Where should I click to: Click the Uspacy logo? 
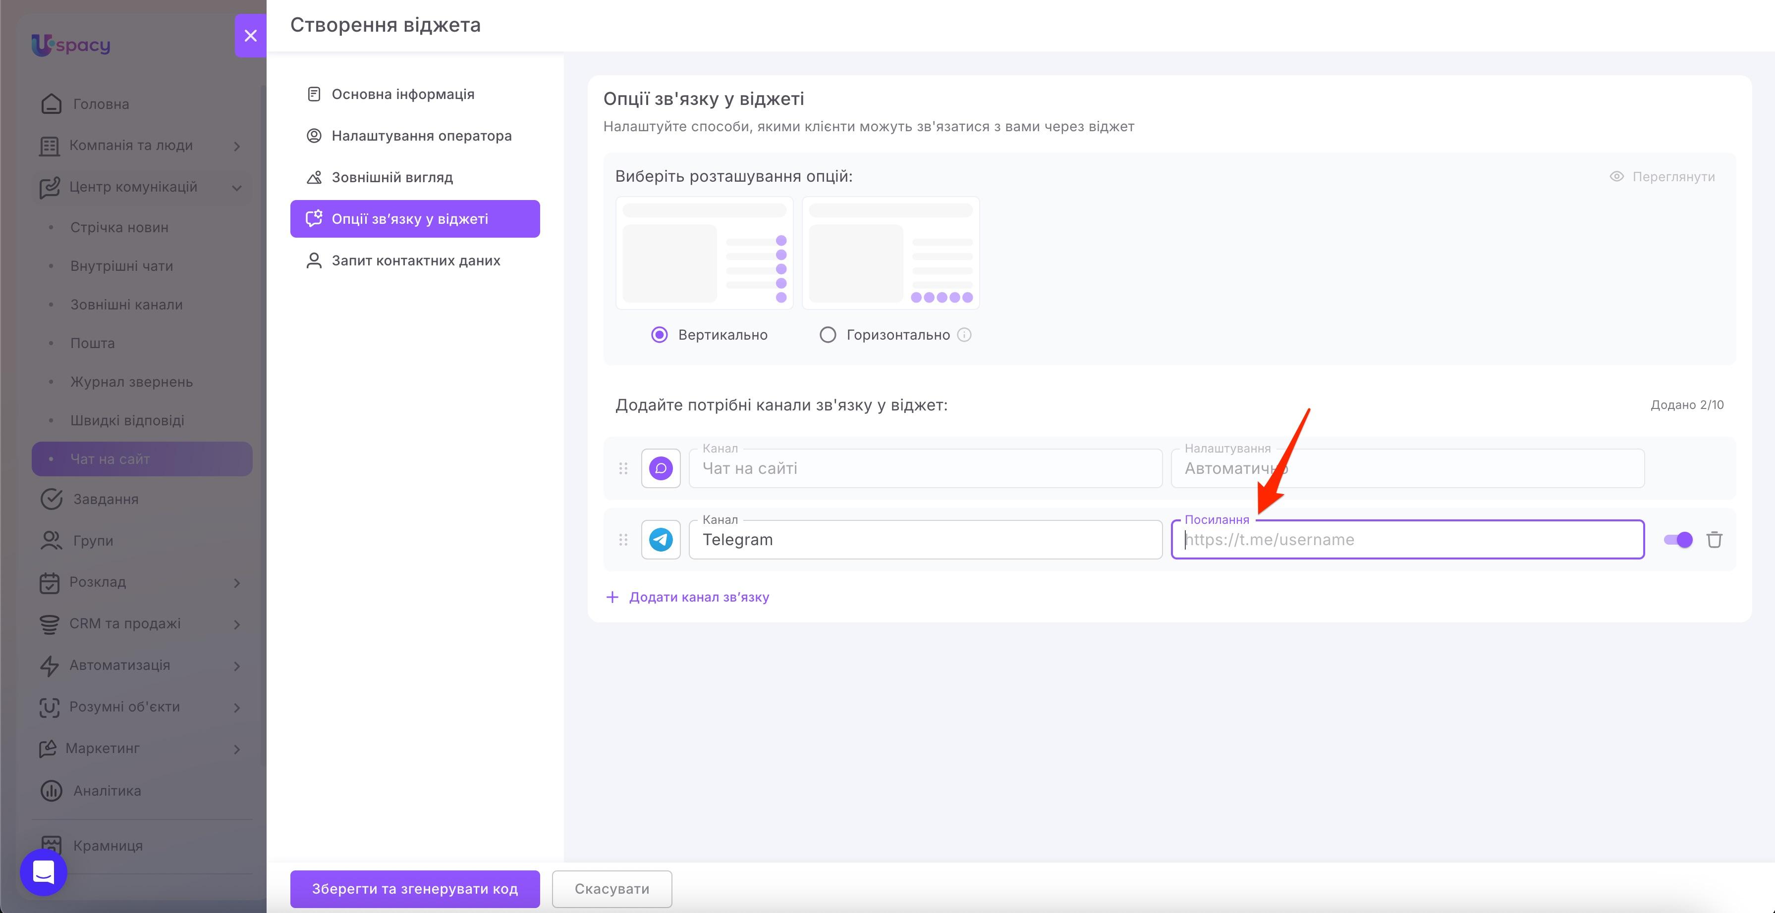point(71,46)
